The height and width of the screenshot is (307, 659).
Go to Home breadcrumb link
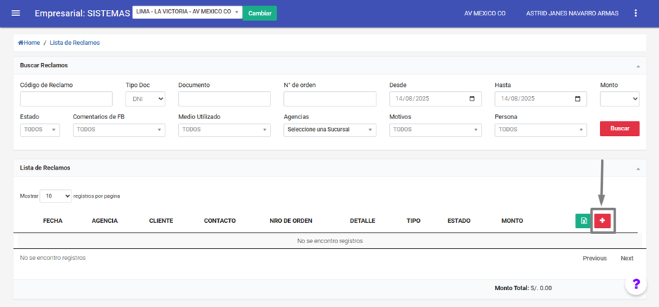tap(29, 43)
